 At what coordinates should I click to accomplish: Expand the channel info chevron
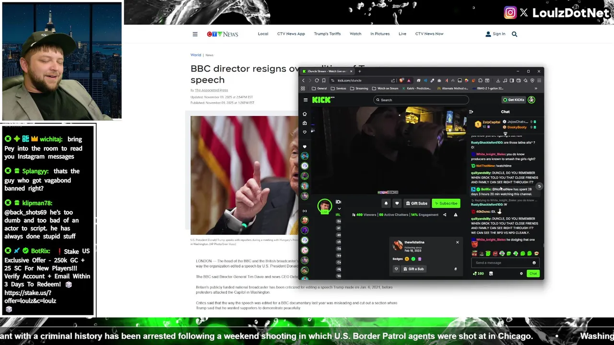click(x=339, y=209)
